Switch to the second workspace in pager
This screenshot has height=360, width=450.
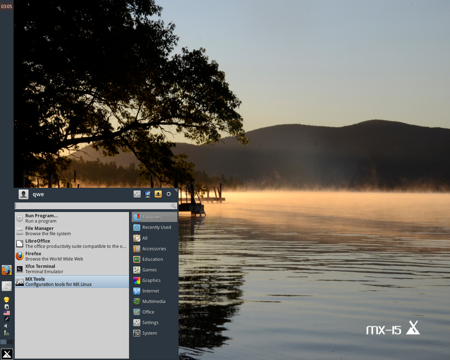tap(10, 342)
